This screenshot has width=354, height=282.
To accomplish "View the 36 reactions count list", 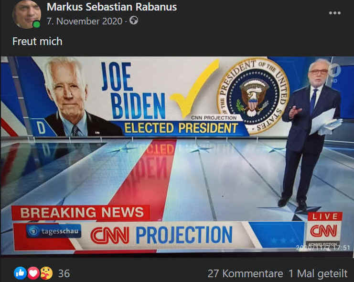I will pos(64,273).
